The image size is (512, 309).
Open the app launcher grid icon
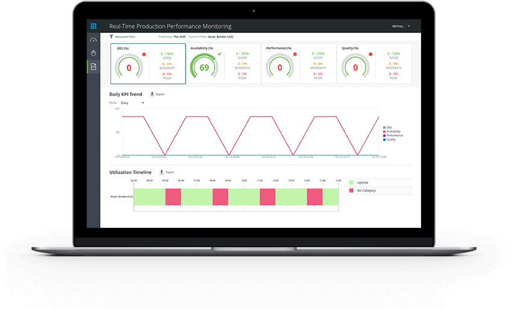tap(93, 26)
